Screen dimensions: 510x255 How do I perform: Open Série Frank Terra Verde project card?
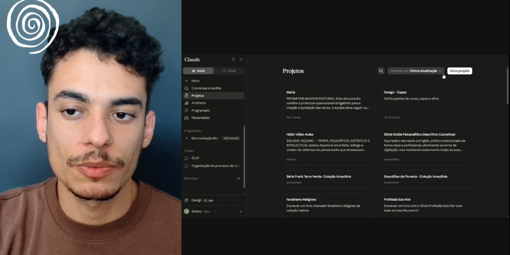point(329,179)
